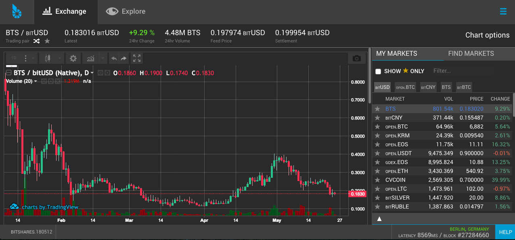The height and width of the screenshot is (240, 515).
Task: Open Chart options
Action: [x=487, y=35]
